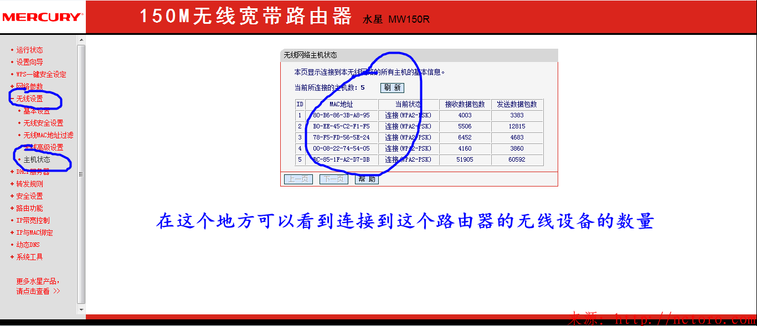Click the sidebar scrollbar up arrow

pyautogui.click(x=81, y=40)
